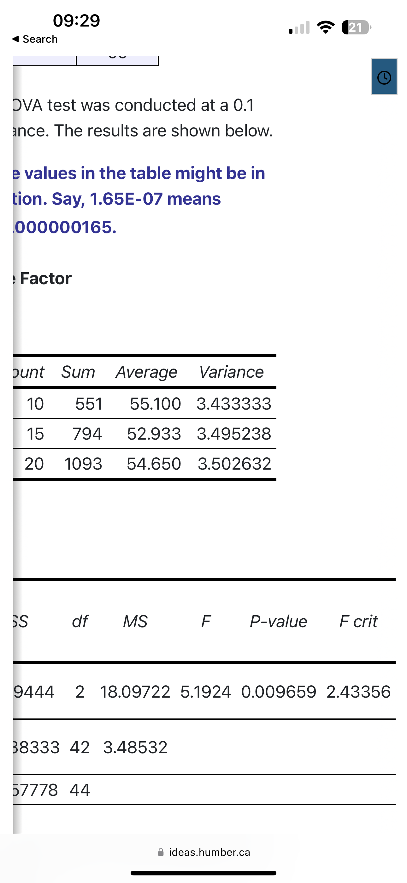This screenshot has width=407, height=883.
Task: Select the 09:29 time display
Action: (x=76, y=21)
